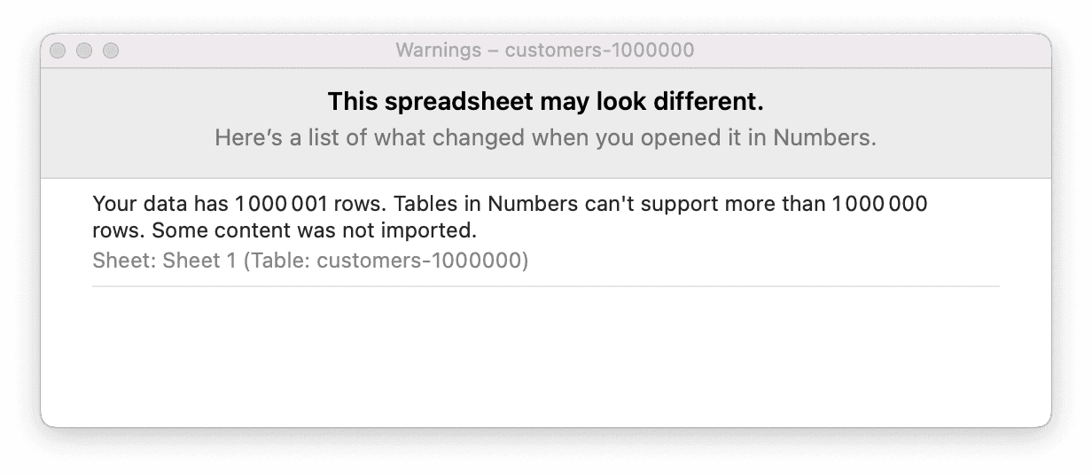1092x475 pixels.
Task: Zoom the Warnings window to full size
Action: tap(111, 51)
